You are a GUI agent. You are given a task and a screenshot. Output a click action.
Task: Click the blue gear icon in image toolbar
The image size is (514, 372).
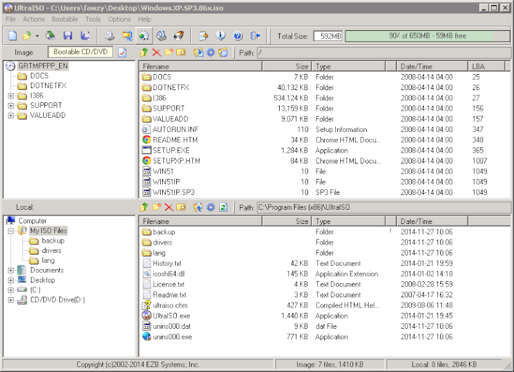210,53
